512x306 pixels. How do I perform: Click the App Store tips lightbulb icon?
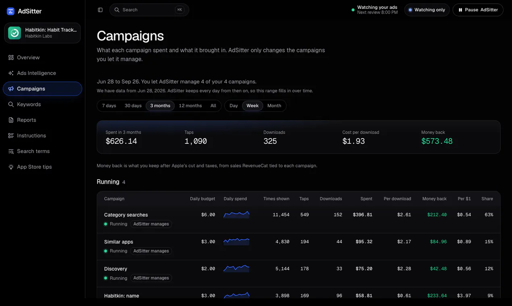pos(11,167)
